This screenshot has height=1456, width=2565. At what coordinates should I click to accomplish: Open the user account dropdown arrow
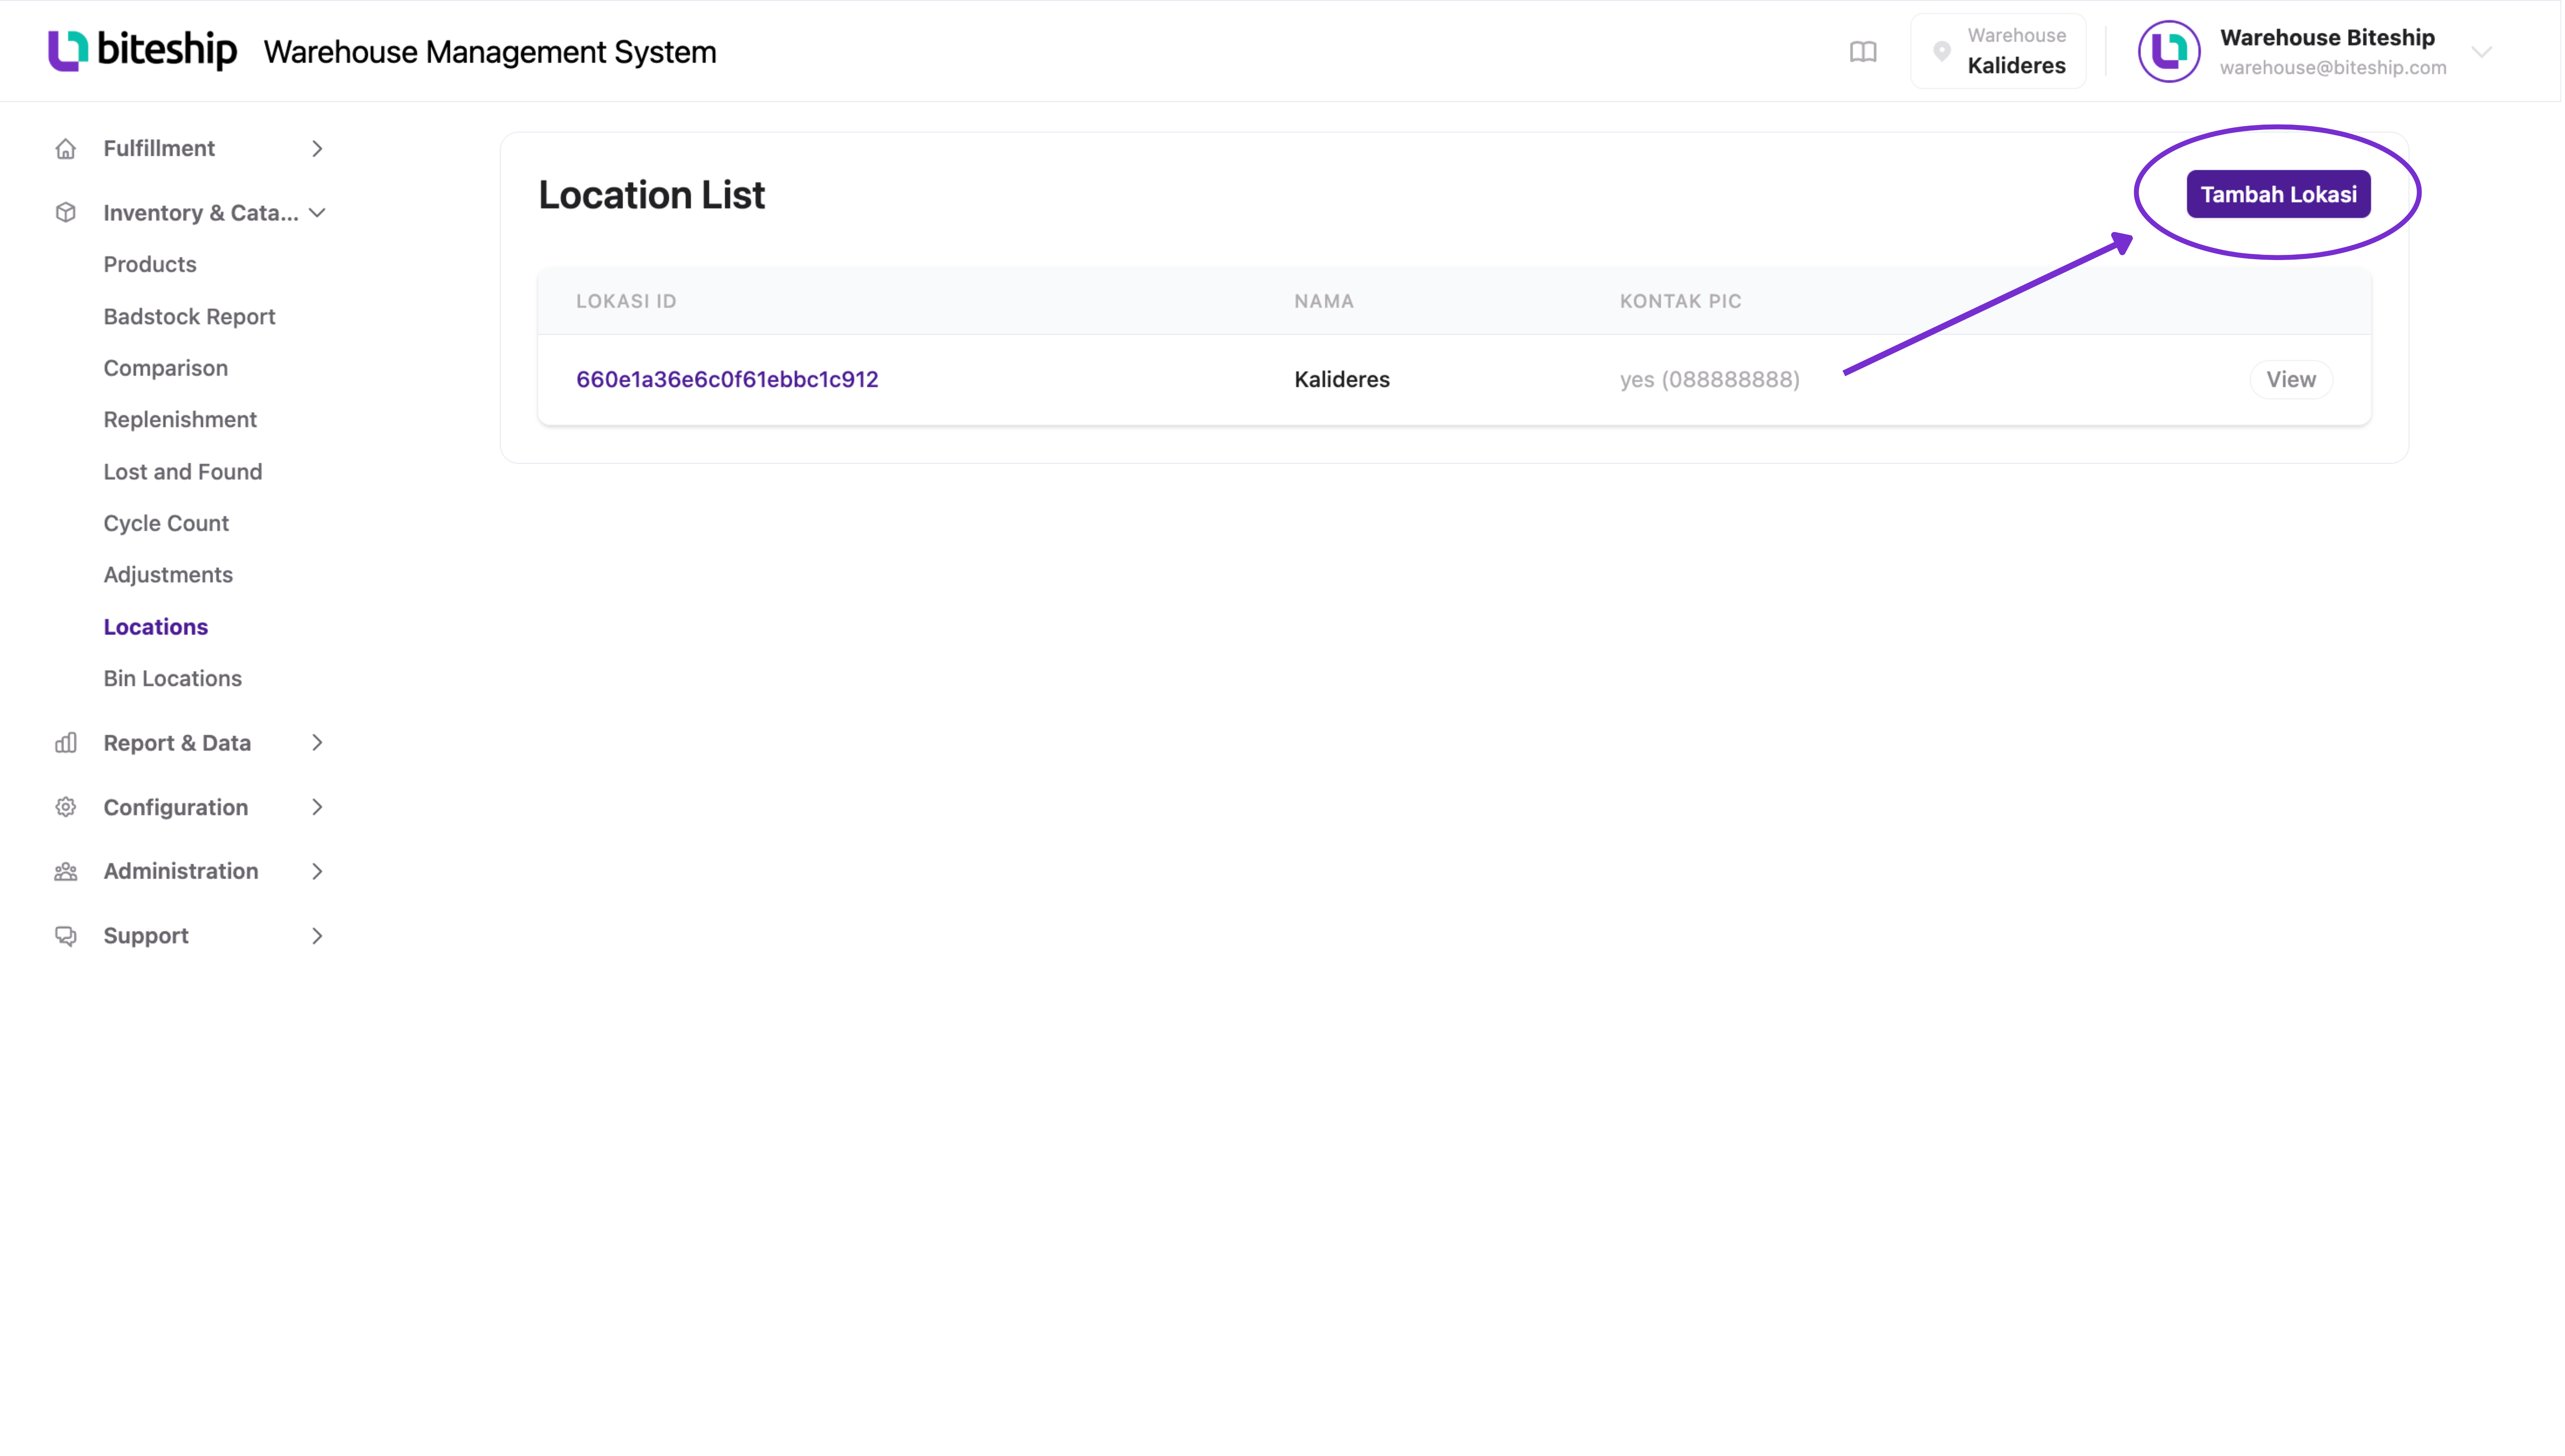[x=2481, y=52]
